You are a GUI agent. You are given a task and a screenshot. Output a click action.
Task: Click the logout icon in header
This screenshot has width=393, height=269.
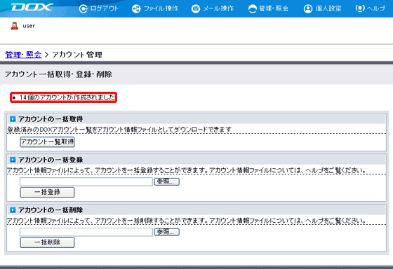pos(84,9)
